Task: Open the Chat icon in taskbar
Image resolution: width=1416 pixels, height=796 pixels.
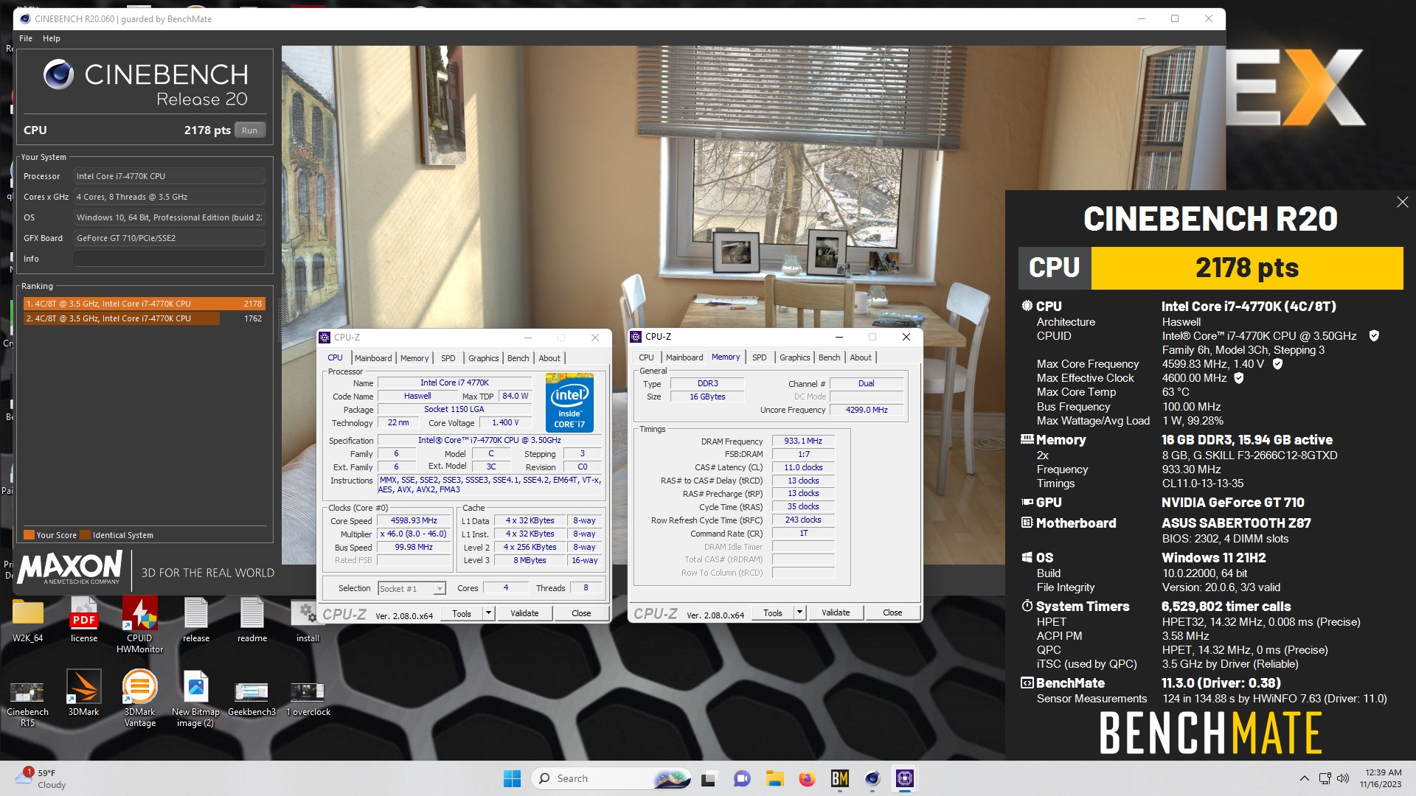Action: pyautogui.click(x=741, y=778)
